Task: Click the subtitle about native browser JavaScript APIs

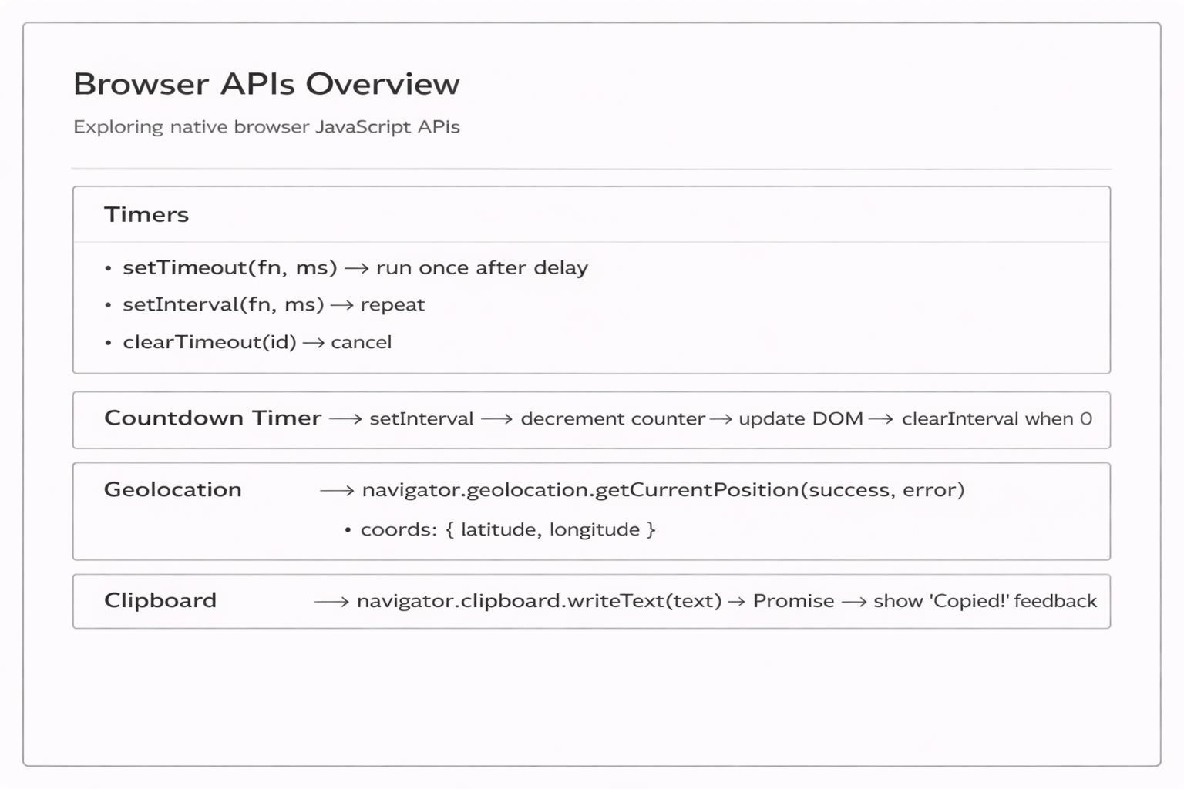Action: pyautogui.click(x=266, y=126)
